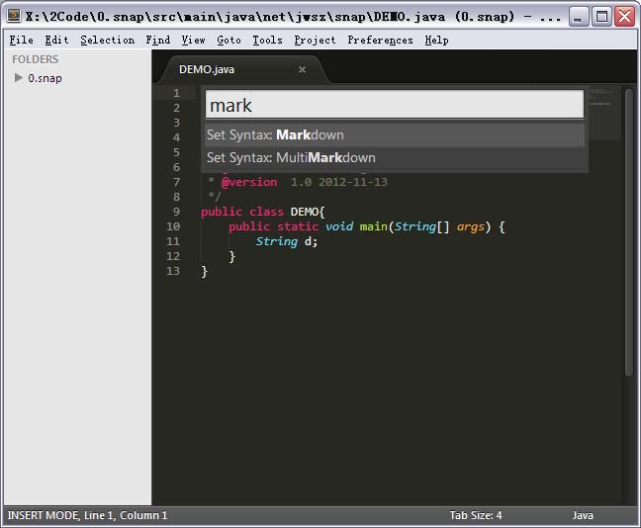Viewport: 641px width, 528px height.
Task: Open the Edit menu
Action: 56,41
